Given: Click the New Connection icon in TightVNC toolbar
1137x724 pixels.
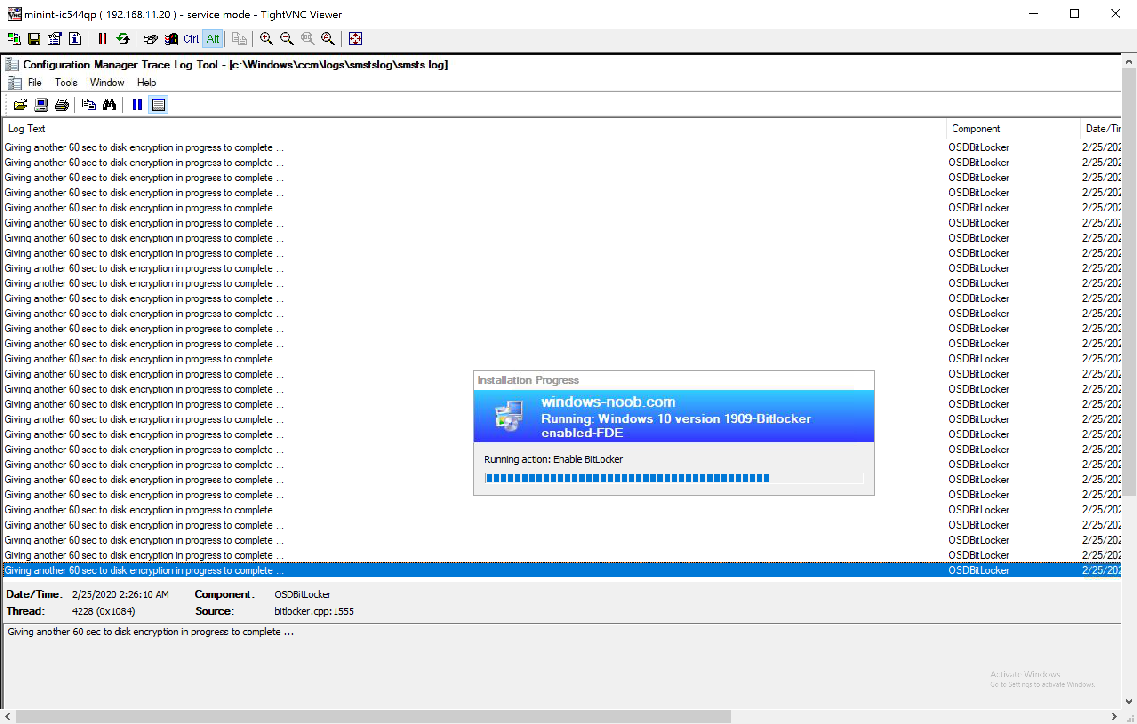Looking at the screenshot, I should [14, 39].
